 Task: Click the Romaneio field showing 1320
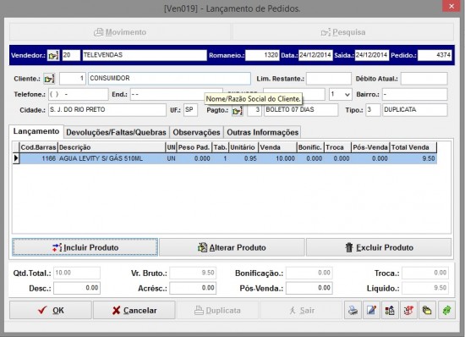tap(262, 55)
